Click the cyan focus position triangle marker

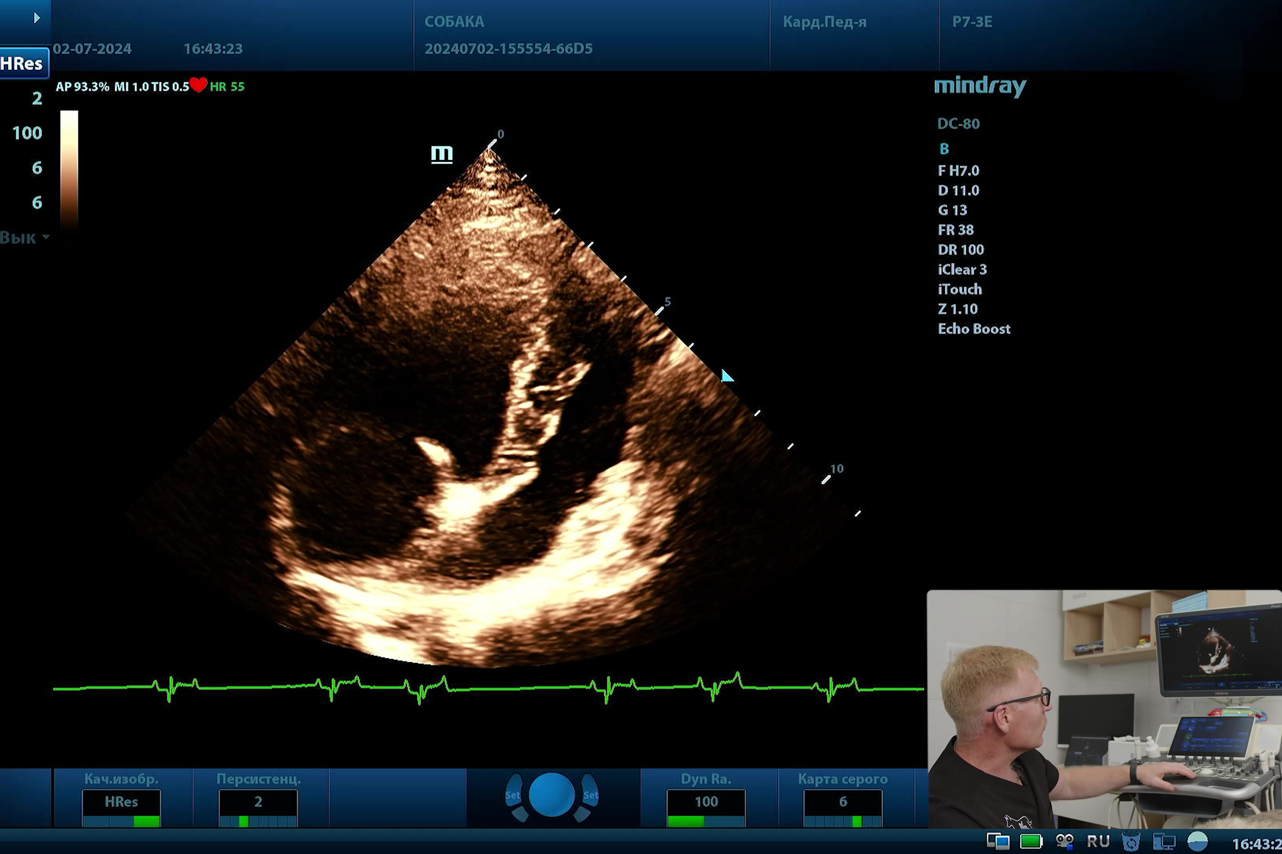[x=726, y=376]
